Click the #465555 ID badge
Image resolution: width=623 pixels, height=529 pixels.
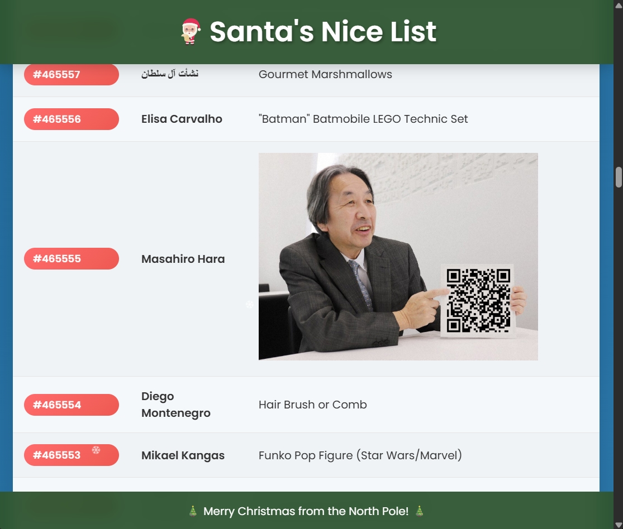[x=71, y=259]
